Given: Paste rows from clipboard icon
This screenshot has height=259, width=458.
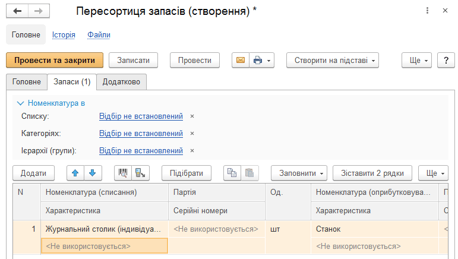Looking at the screenshot, I should pos(249,173).
